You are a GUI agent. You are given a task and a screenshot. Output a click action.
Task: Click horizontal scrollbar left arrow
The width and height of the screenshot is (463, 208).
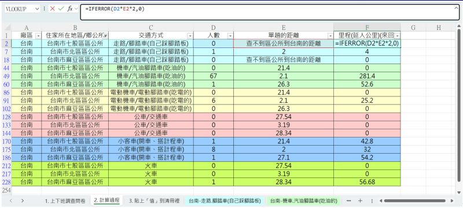click(381, 200)
